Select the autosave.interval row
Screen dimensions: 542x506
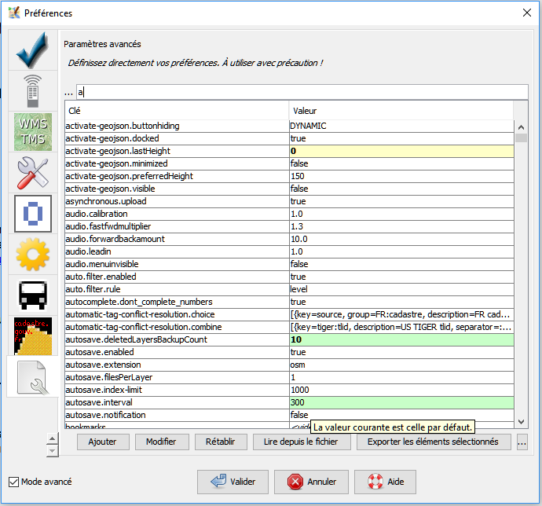pyautogui.click(x=176, y=402)
